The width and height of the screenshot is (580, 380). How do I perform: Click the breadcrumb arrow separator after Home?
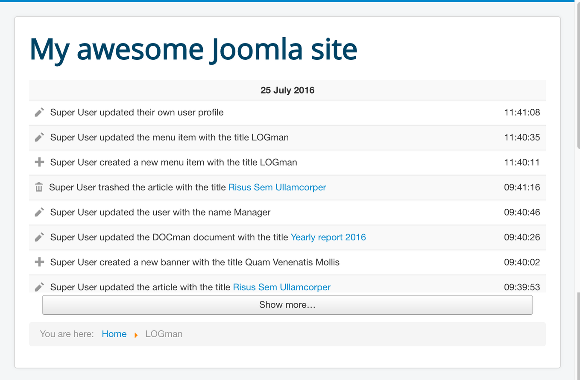pos(136,335)
